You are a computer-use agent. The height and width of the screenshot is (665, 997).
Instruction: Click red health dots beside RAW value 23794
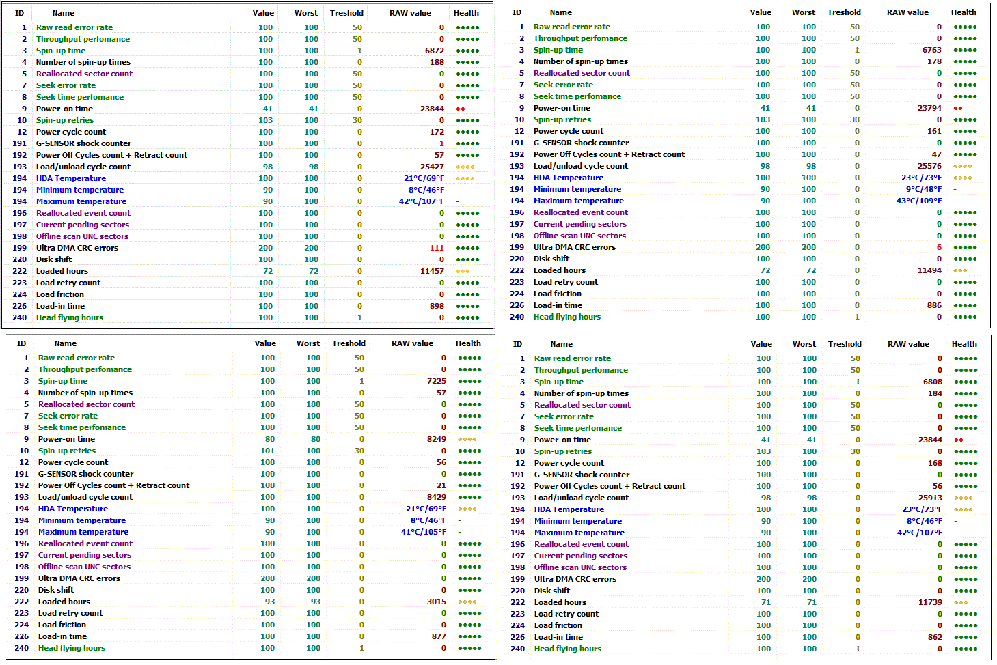pyautogui.click(x=957, y=108)
